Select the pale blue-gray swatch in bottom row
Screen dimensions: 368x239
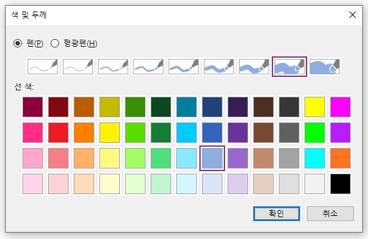(212, 184)
